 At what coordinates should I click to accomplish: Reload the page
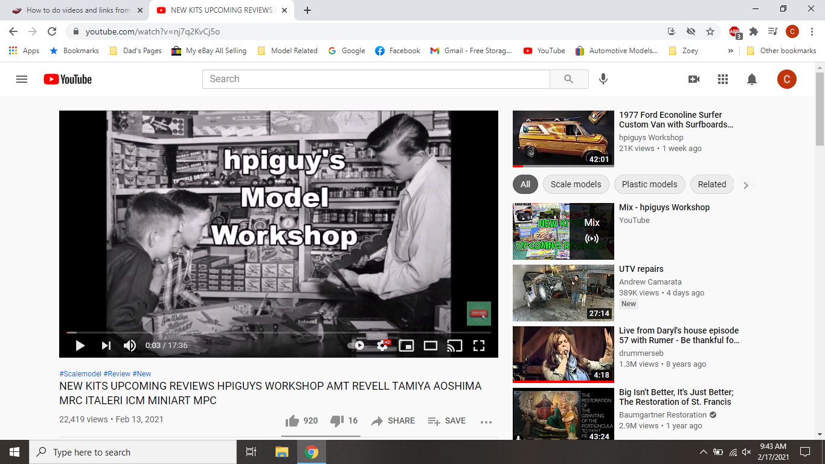click(52, 31)
